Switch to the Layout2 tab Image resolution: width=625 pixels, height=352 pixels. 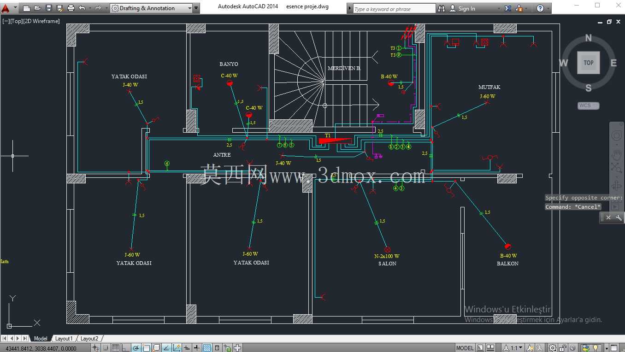pyautogui.click(x=89, y=339)
